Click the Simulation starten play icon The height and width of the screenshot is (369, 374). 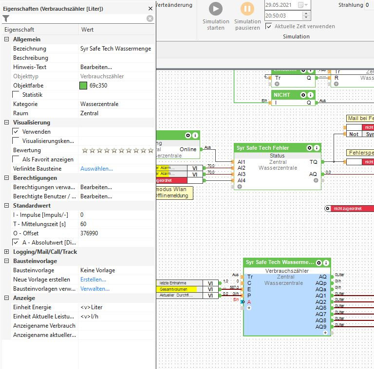(216, 9)
